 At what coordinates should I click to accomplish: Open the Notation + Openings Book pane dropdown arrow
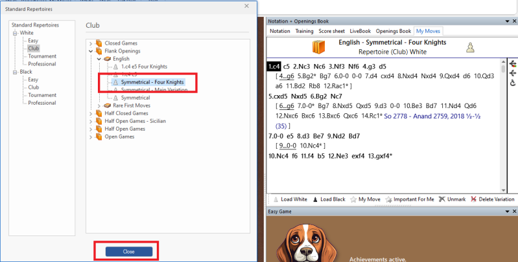(508, 21)
